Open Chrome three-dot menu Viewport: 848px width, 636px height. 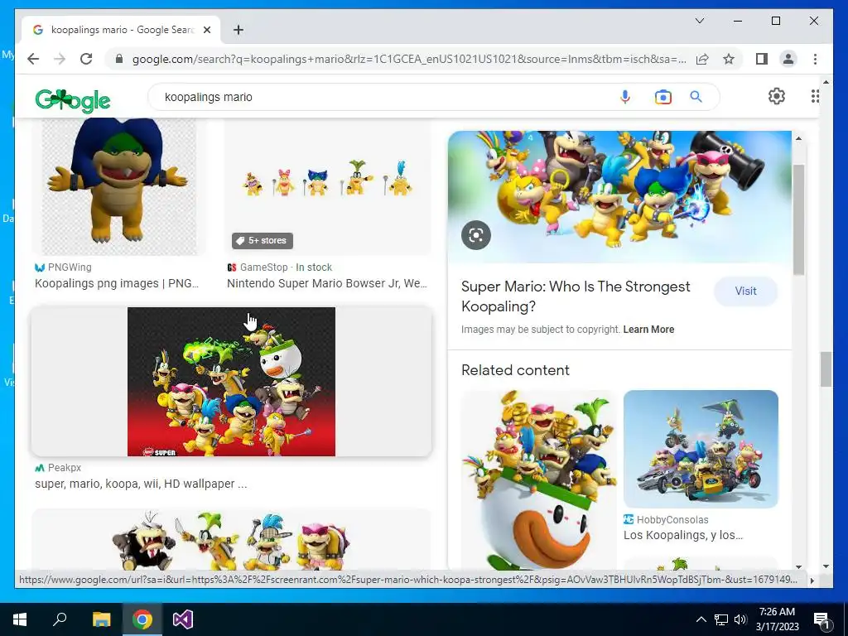(x=815, y=59)
